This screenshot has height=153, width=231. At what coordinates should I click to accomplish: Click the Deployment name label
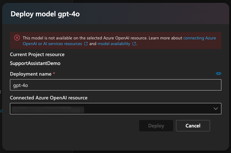tap(31, 74)
